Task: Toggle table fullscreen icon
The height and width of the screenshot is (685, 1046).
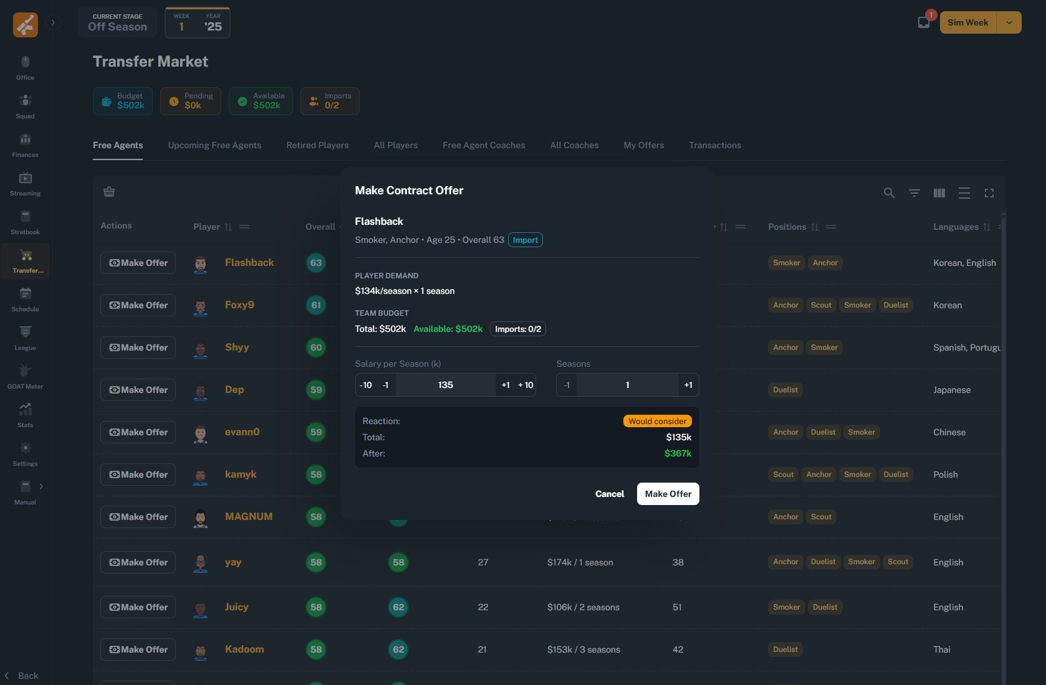Action: click(x=989, y=193)
